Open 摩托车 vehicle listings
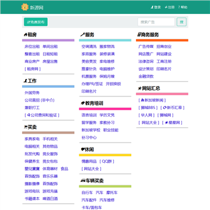 click(112, 192)
